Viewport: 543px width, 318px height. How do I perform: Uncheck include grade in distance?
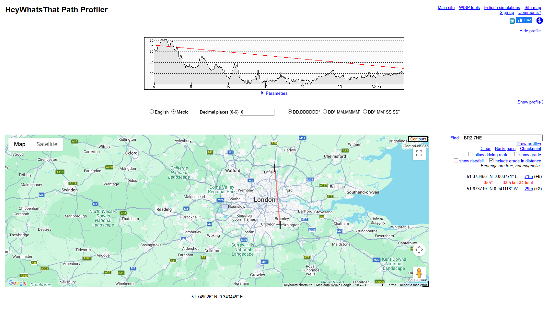tap(491, 160)
